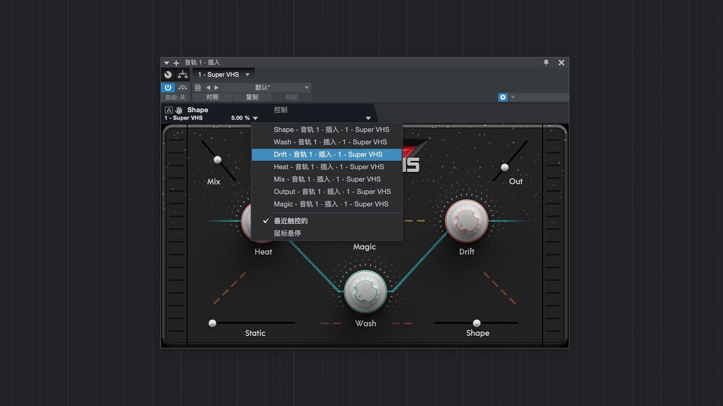Screen dimensions: 723x406
Task: Open the routing network icon
Action: [183, 74]
